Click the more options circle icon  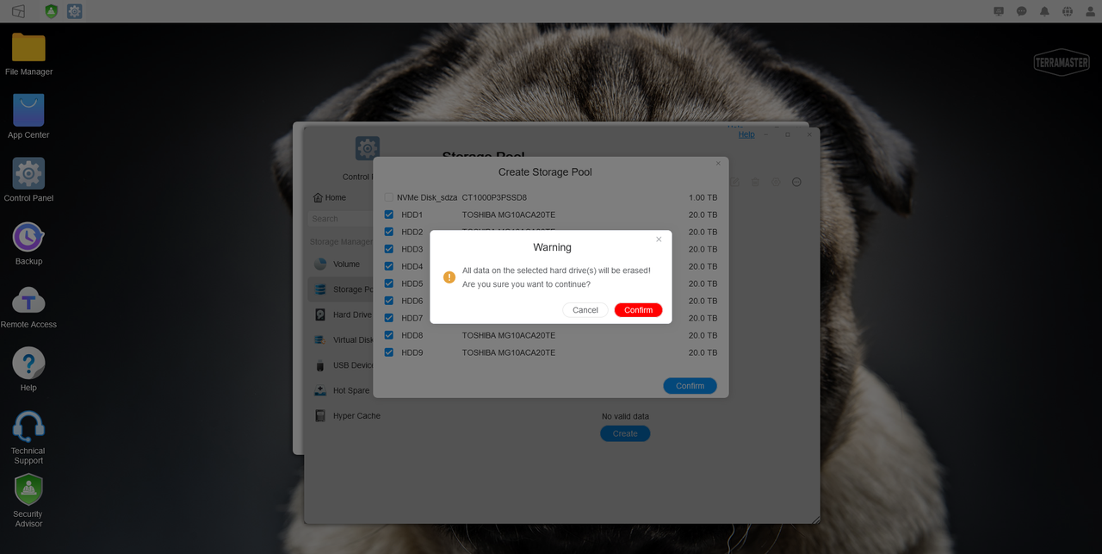click(x=796, y=182)
